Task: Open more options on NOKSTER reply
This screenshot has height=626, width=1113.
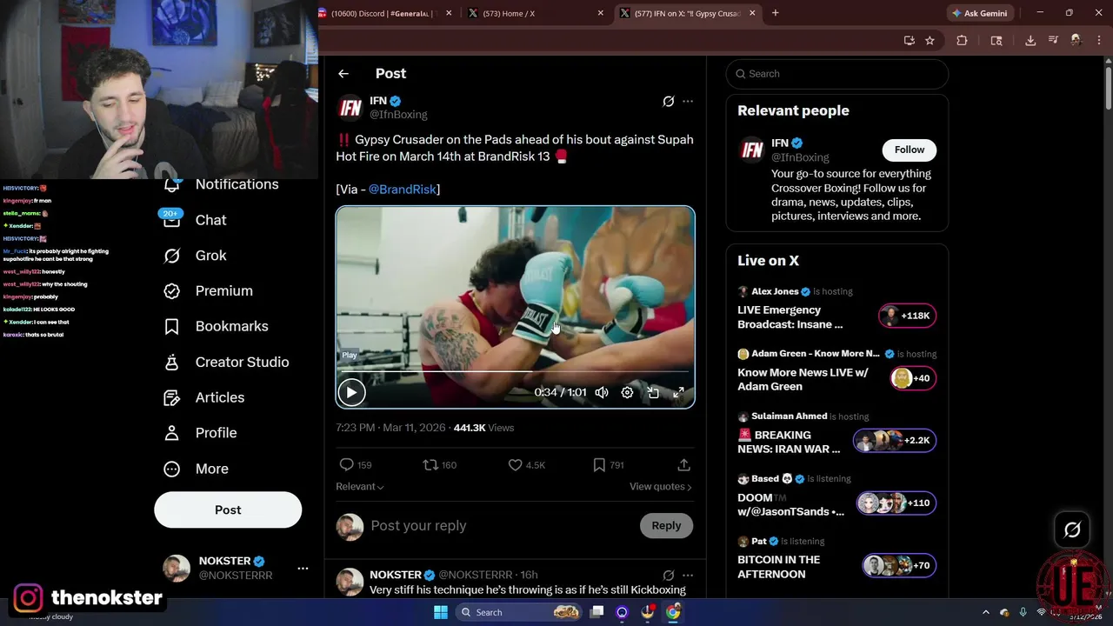Action: point(688,576)
